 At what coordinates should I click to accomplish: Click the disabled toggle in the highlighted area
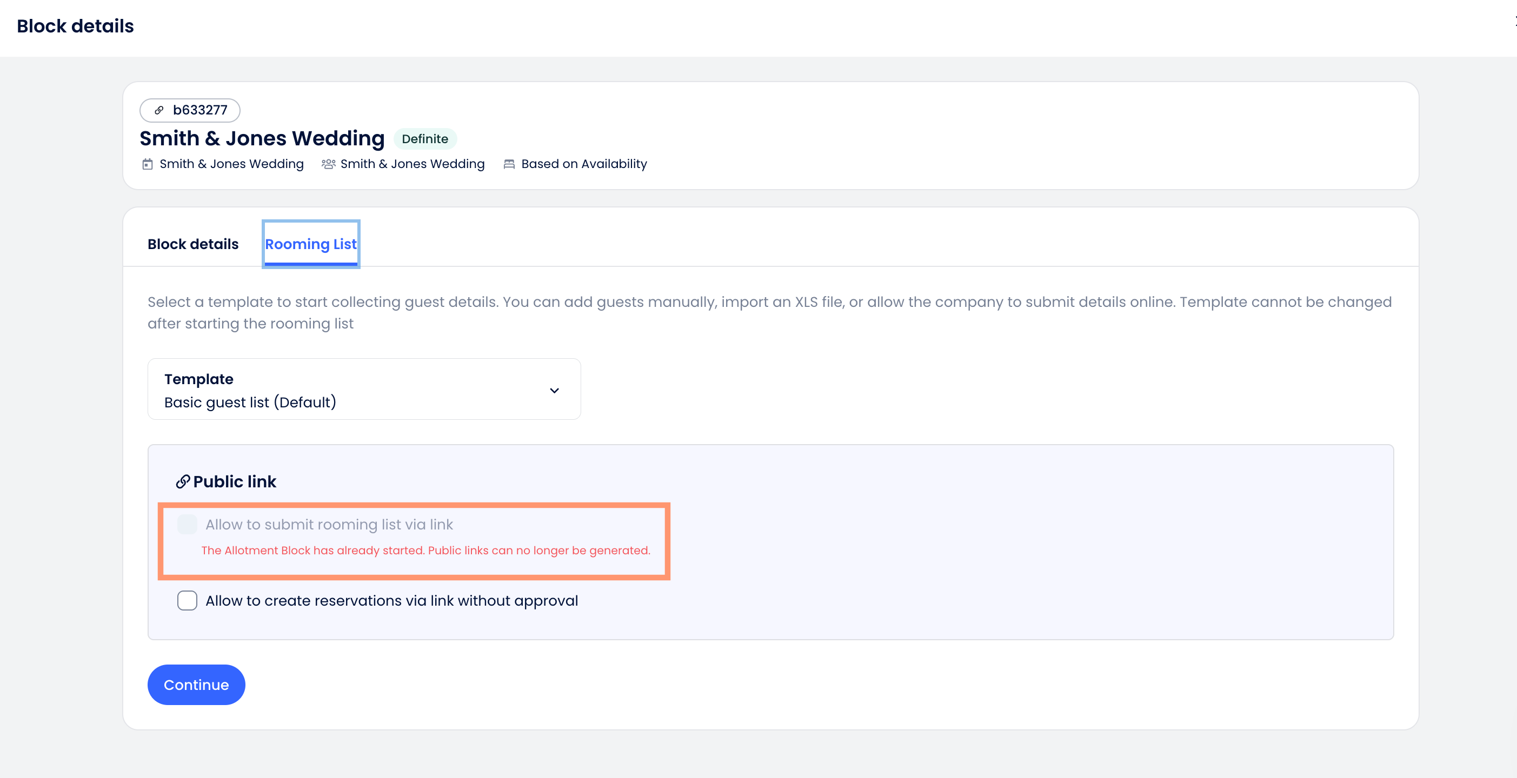(x=187, y=525)
